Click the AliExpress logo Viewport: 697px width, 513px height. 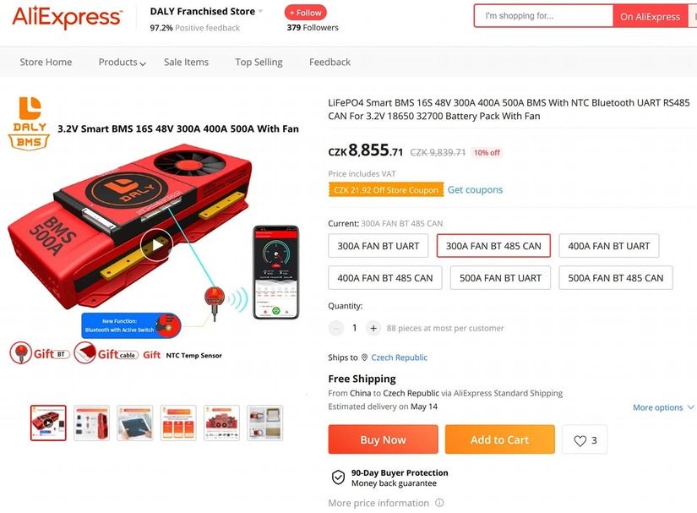(x=67, y=17)
